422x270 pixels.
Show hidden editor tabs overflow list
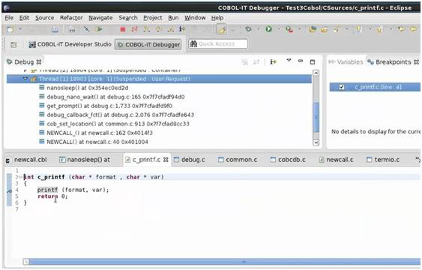(417, 160)
